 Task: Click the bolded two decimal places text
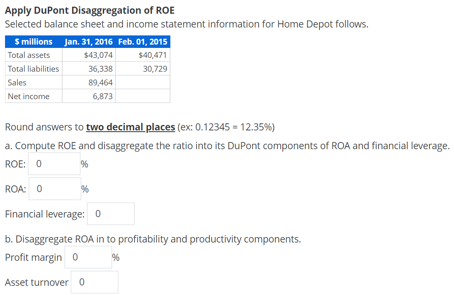pos(130,127)
